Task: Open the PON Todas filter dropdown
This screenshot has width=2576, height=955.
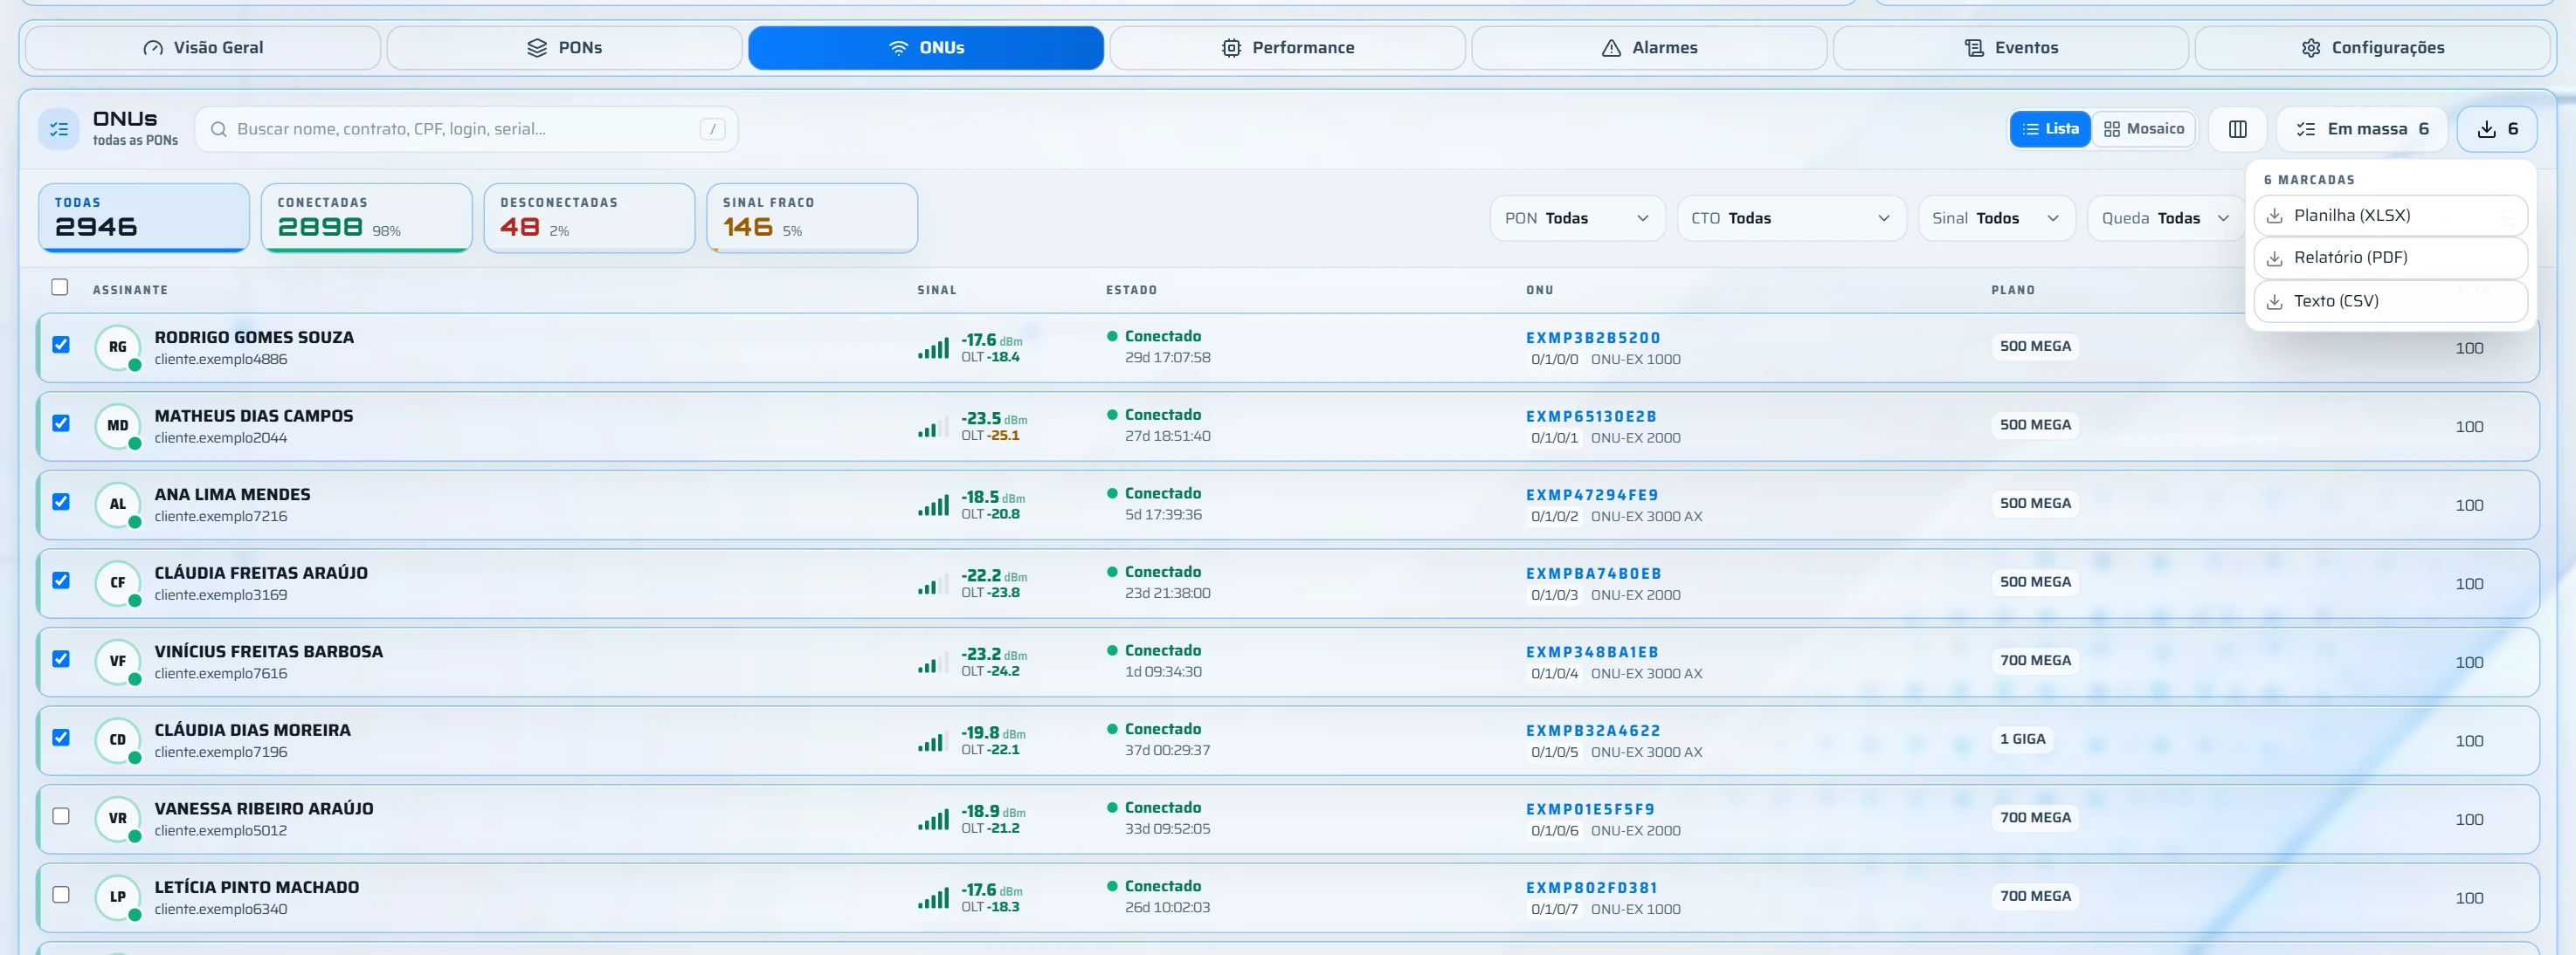Action: (x=1577, y=217)
